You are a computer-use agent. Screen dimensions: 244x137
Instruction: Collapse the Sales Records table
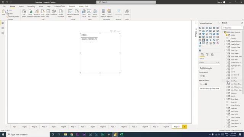[223, 32]
